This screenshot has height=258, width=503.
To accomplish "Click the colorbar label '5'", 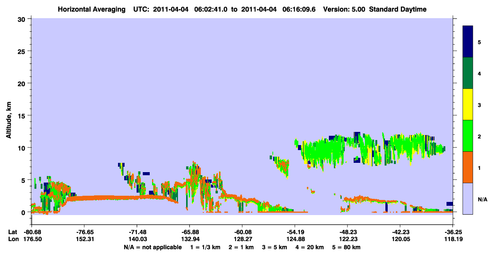I will [479, 42].
